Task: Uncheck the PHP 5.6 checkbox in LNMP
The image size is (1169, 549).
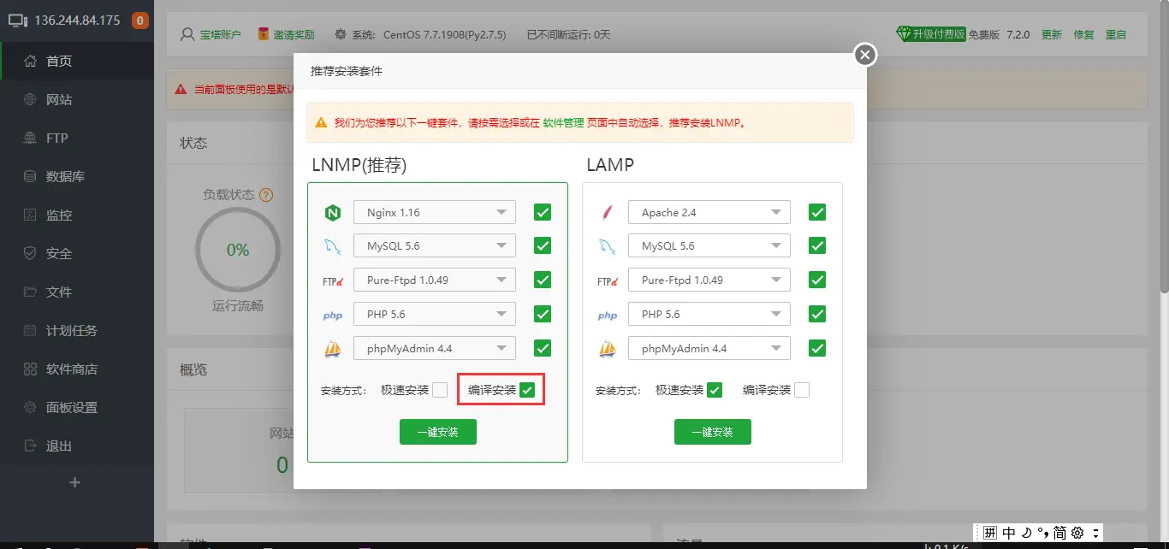Action: pos(543,314)
